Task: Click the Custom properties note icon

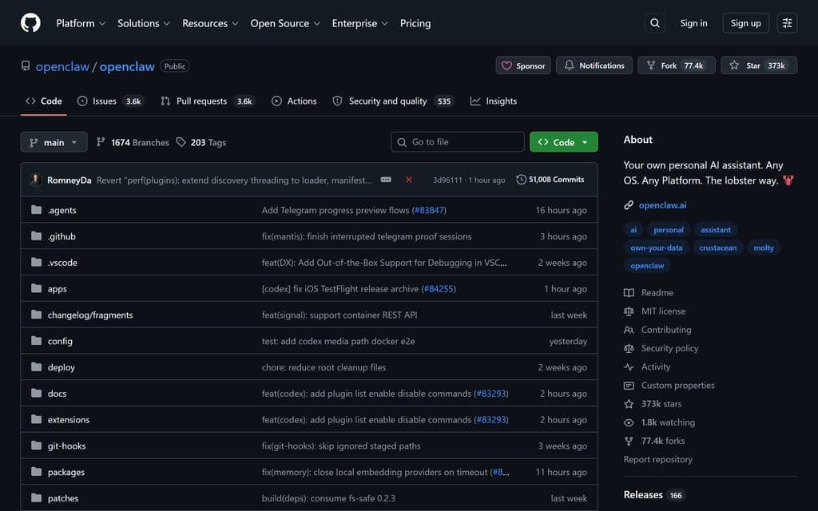Action: pos(629,386)
